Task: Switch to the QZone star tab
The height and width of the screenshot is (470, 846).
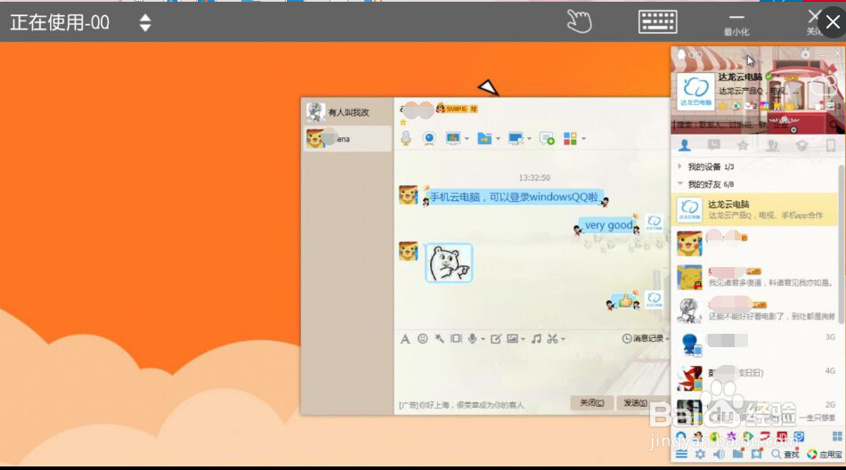Action: coord(743,145)
